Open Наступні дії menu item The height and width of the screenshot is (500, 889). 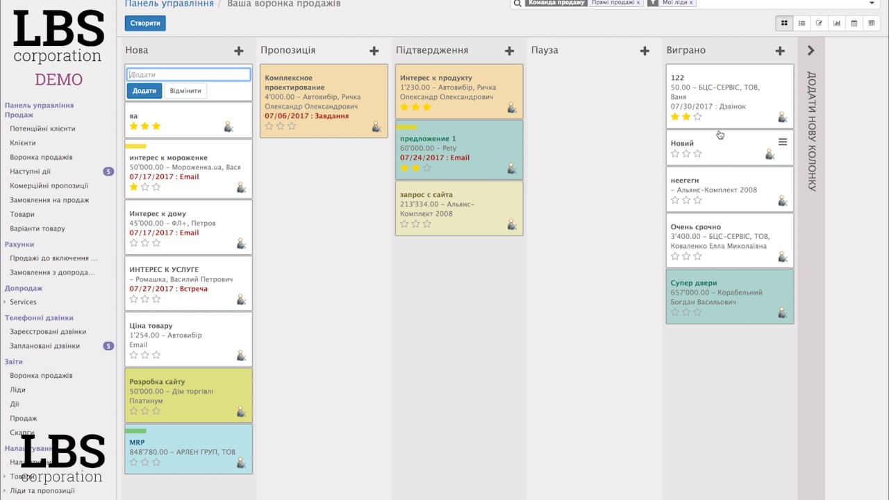[x=30, y=172]
